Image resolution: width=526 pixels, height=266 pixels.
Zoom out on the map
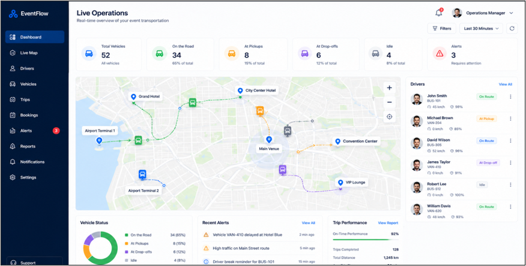pos(389,102)
